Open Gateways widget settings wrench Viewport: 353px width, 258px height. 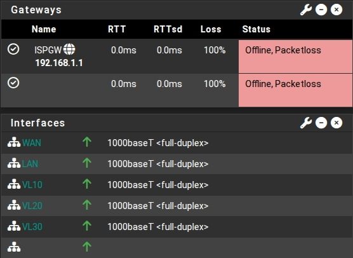306,10
